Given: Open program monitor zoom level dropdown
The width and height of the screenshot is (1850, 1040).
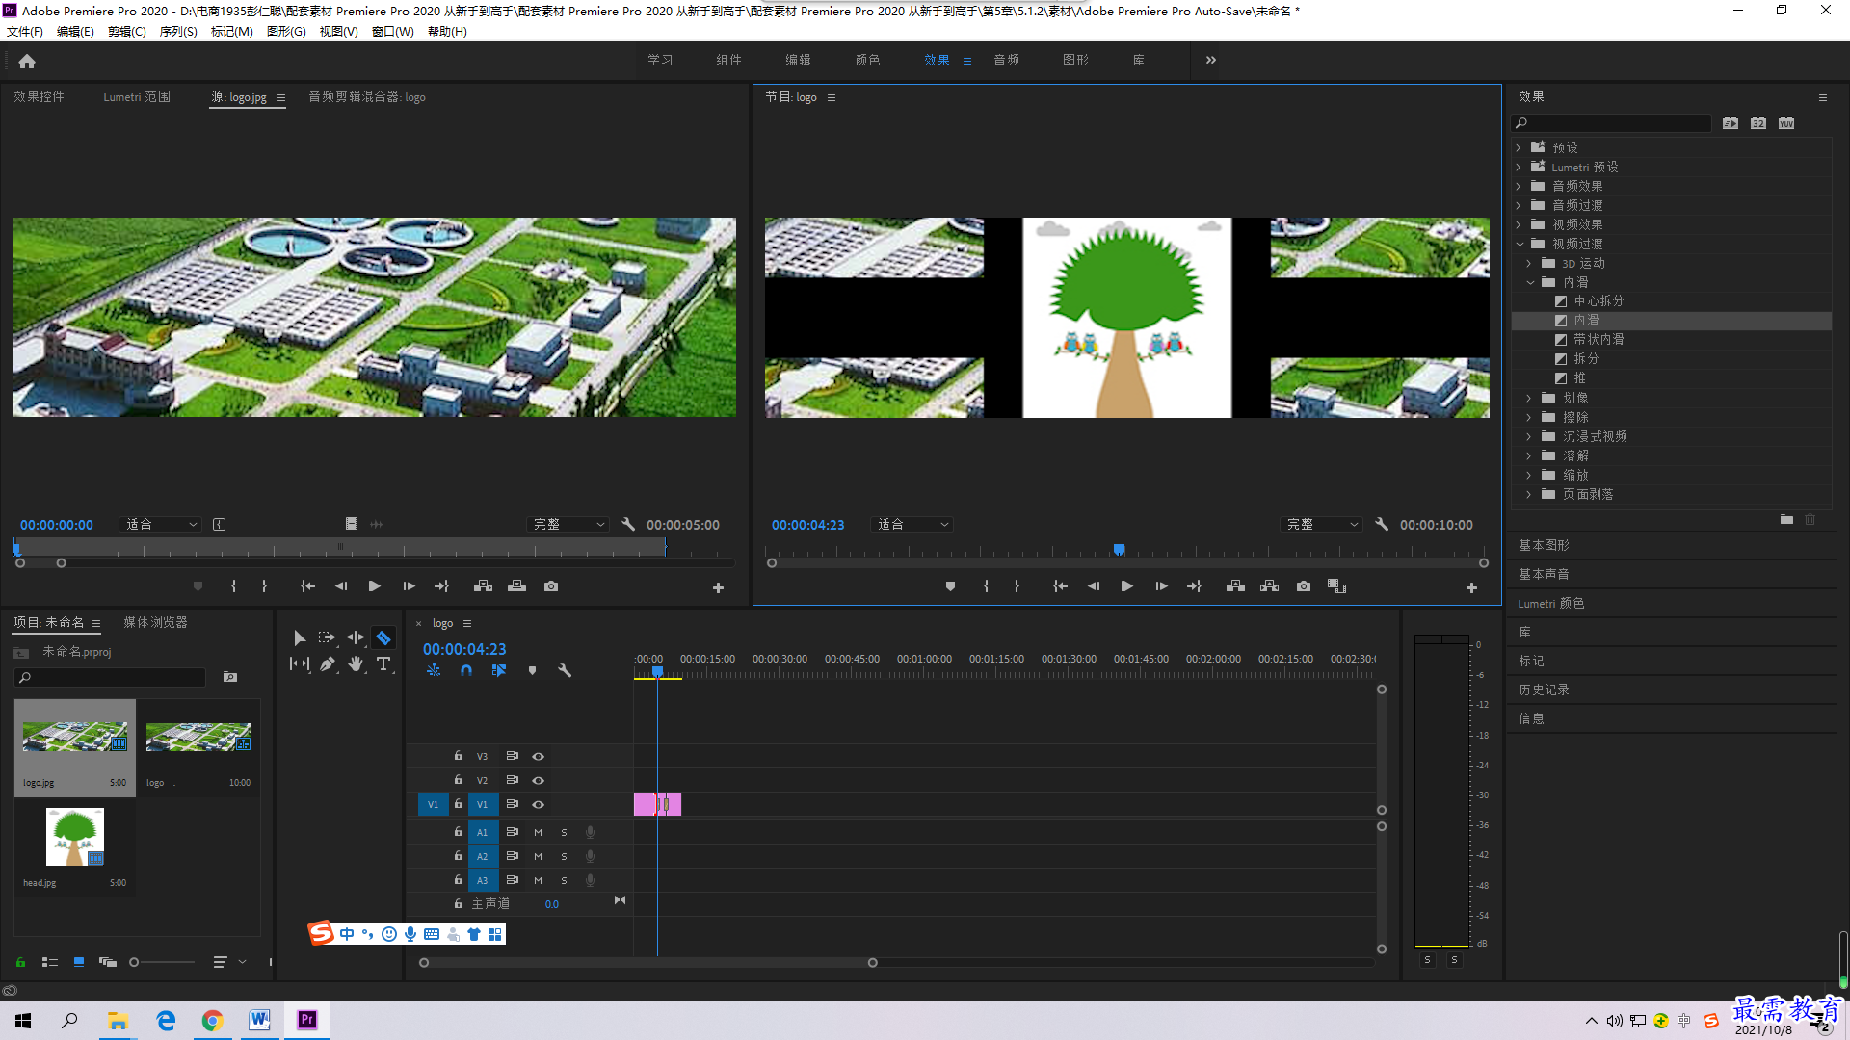Looking at the screenshot, I should 912,524.
